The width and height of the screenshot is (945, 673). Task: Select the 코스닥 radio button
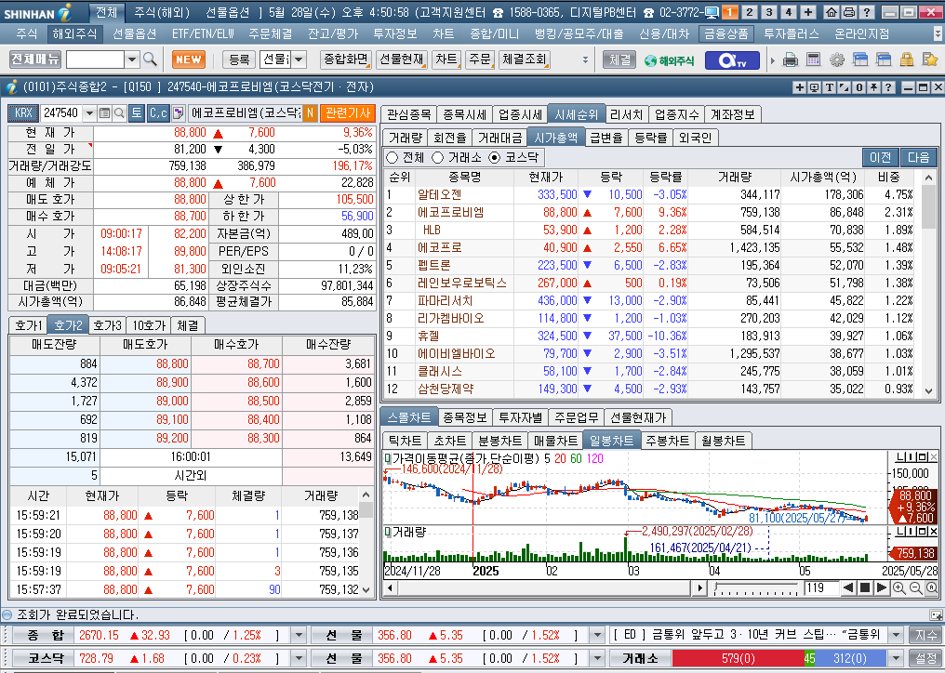click(x=495, y=157)
